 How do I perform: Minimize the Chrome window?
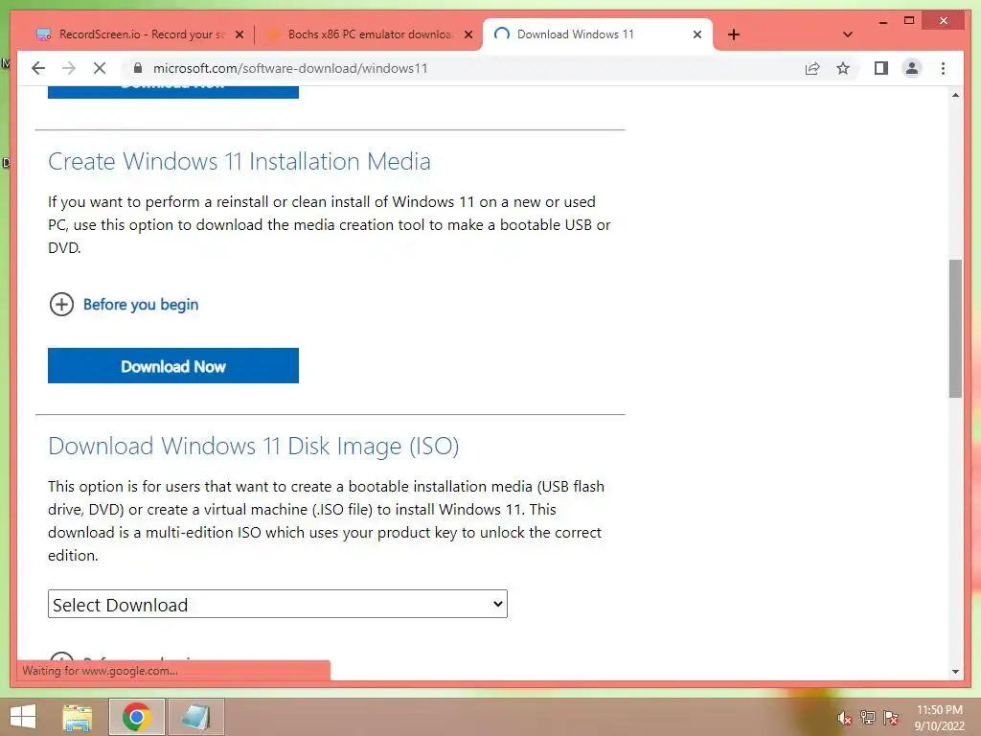tap(882, 21)
